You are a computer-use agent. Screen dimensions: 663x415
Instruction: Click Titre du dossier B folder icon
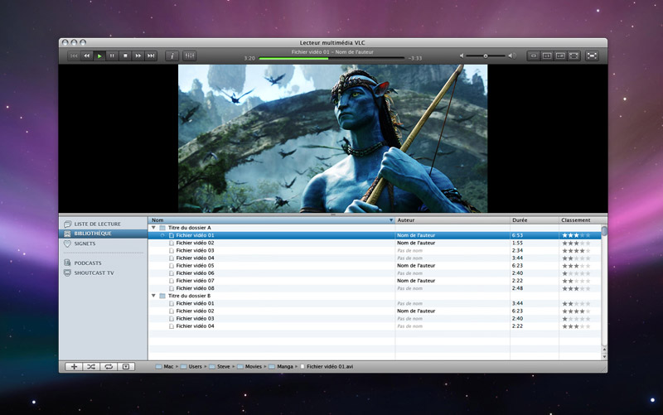pos(162,296)
